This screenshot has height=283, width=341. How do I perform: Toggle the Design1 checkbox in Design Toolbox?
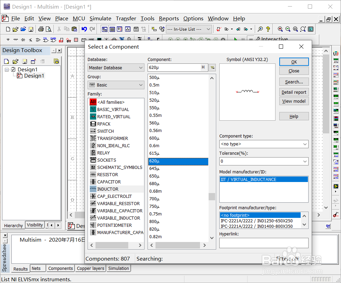[x=13, y=69]
